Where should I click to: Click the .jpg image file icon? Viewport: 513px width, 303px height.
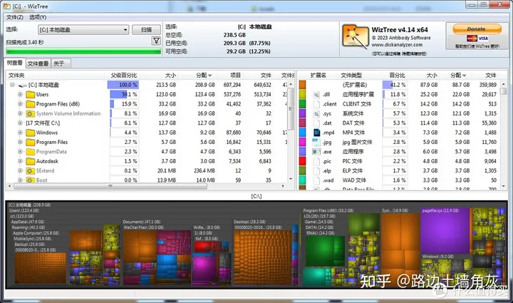[316, 142]
